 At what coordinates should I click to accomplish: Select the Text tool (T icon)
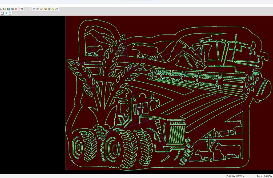[10, 13]
